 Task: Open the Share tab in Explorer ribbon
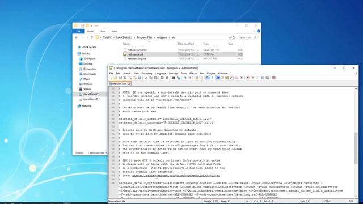click(x=103, y=31)
